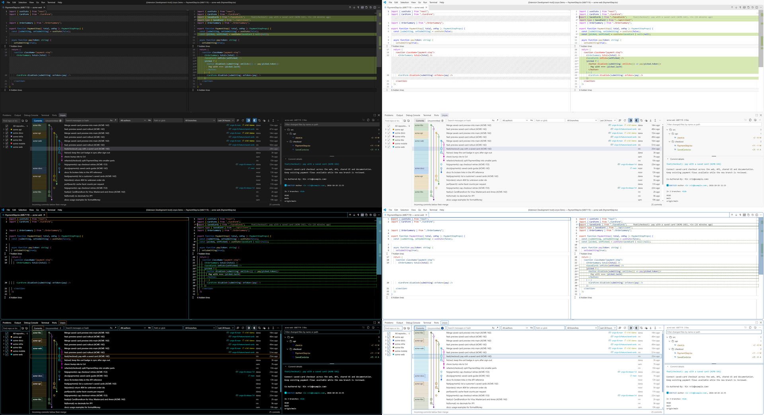Screen dimensions: 764x415
Task: Expand acme-web repository chevron, top-left dark window
Action: click(x=4, y=147)
